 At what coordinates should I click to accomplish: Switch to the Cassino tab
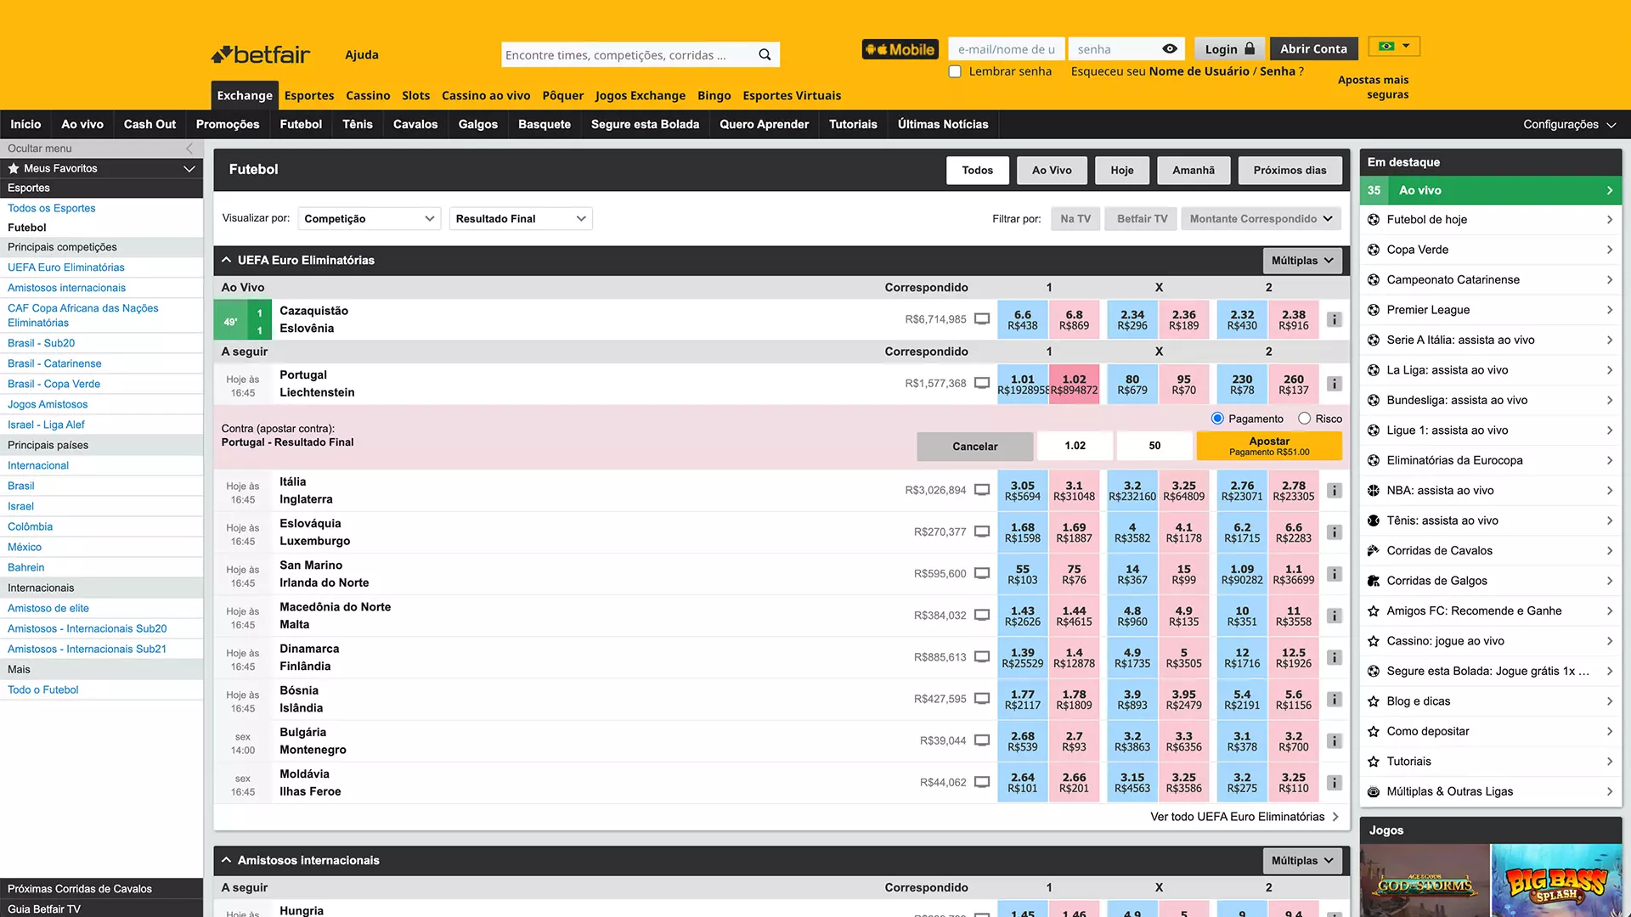coord(368,95)
